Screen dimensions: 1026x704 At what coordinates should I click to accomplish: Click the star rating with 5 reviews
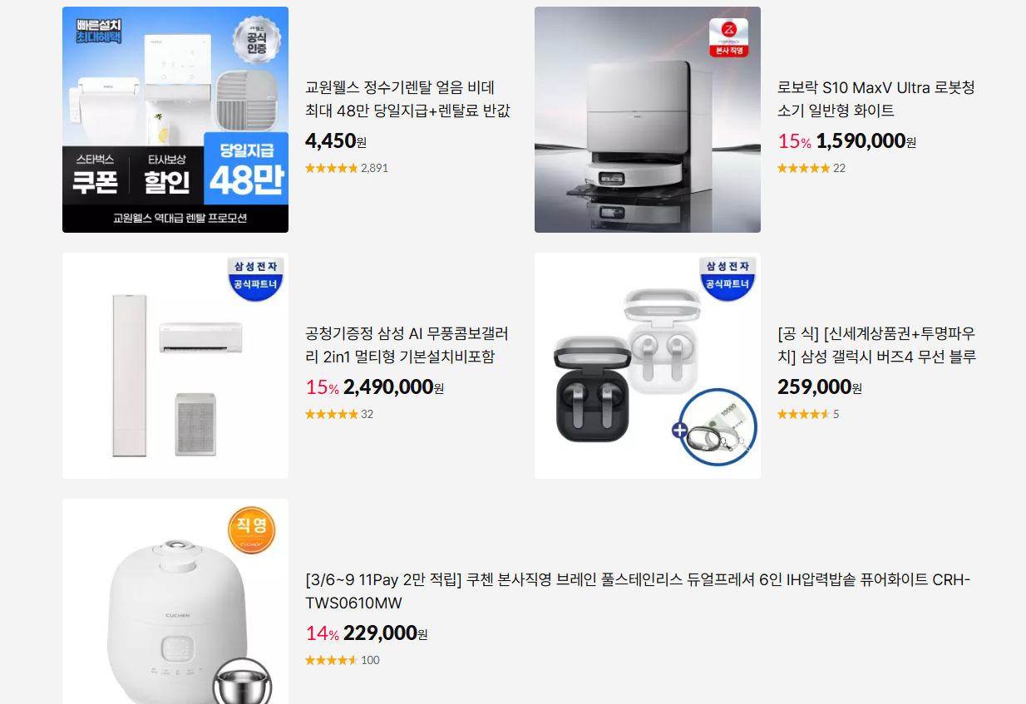point(808,414)
